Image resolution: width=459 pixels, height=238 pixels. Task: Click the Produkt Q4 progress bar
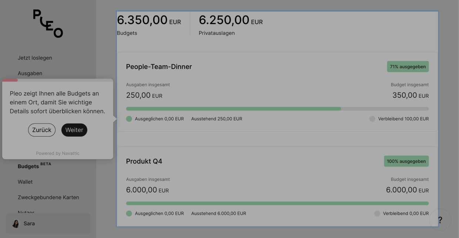(277, 203)
